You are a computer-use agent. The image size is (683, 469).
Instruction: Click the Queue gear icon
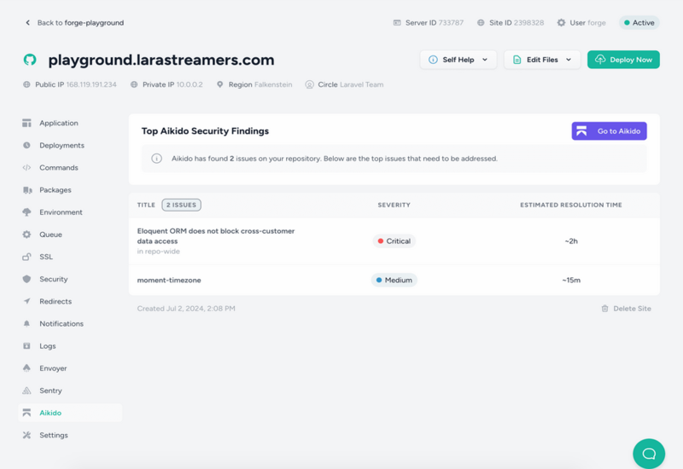pos(26,234)
